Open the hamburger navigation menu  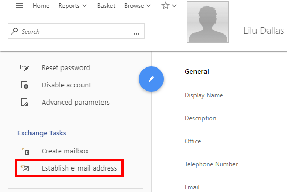coord(19,5)
